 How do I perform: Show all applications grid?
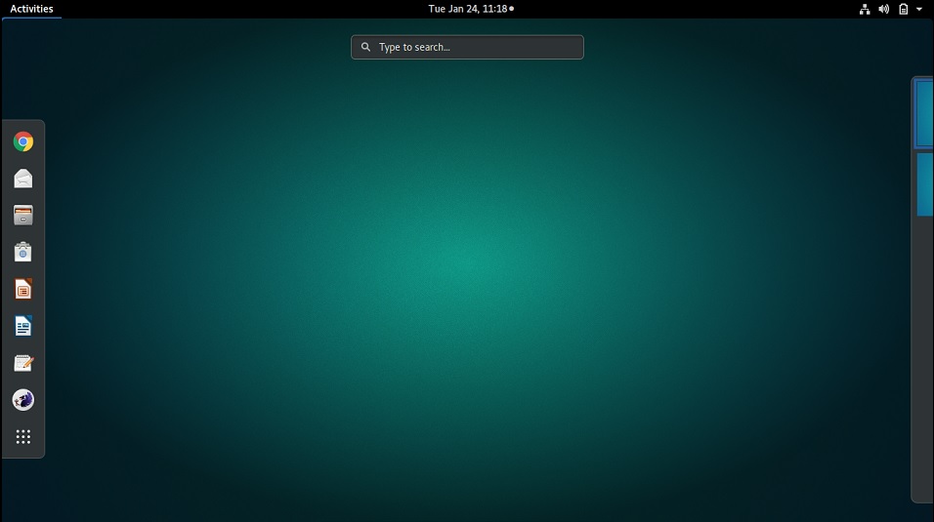click(23, 437)
